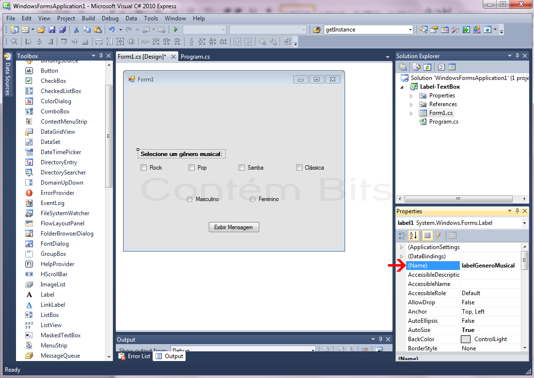Click Align Lefts layout icon
Screen dimensions: 534x378
(x=29, y=42)
